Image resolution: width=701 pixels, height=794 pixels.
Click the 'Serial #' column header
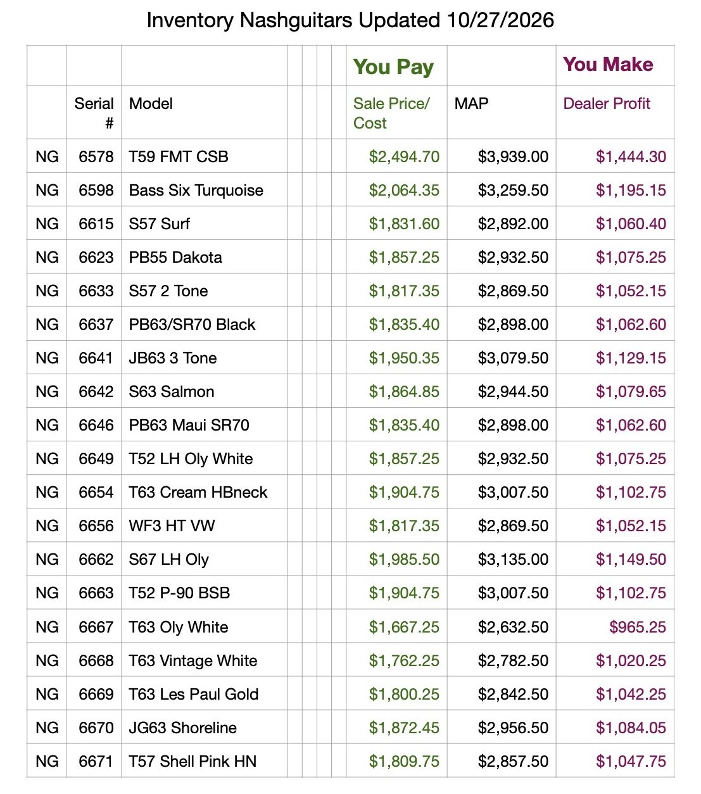[94, 113]
